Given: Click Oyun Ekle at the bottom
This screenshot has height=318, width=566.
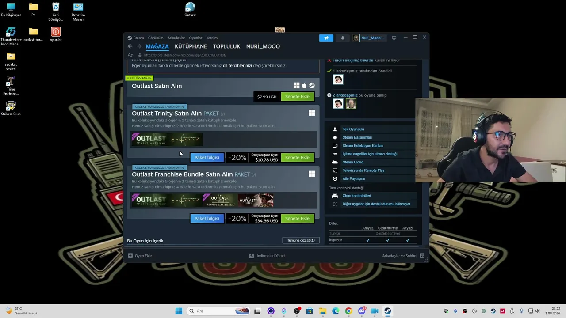Looking at the screenshot, I should [140, 256].
